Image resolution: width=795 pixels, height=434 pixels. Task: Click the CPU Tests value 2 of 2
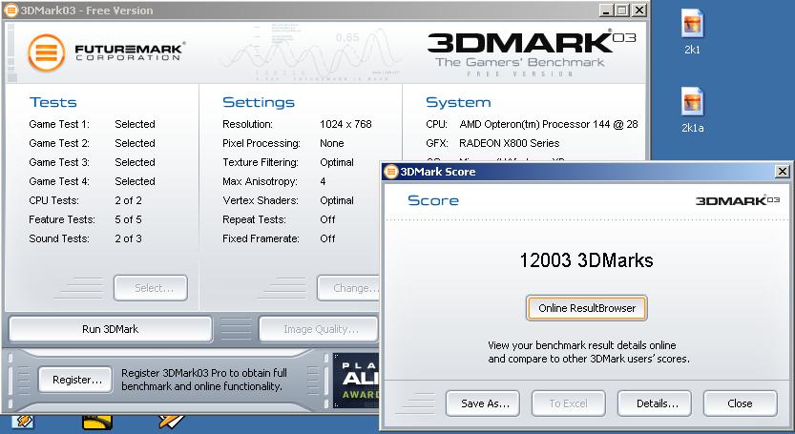click(128, 200)
